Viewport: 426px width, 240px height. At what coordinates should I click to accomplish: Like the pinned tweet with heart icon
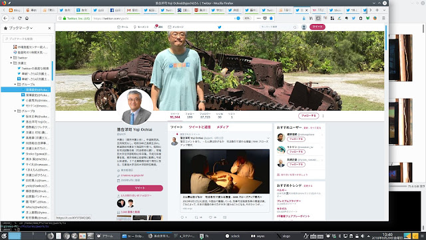tap(210, 217)
